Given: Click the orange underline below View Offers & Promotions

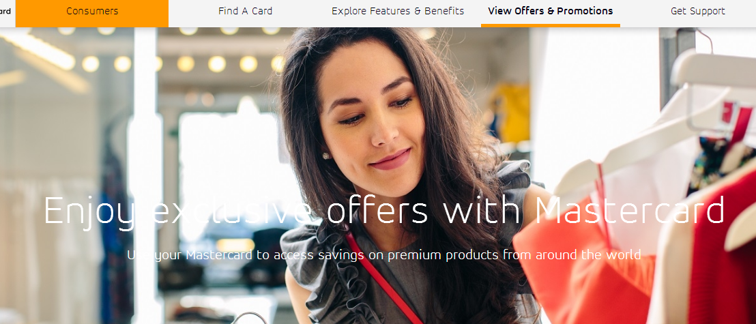Looking at the screenshot, I should click(550, 25).
